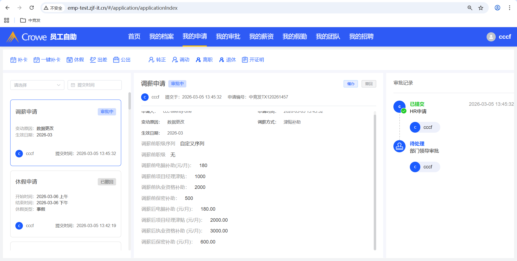Select the 转正 person icon
Image resolution: width=517 pixels, height=261 pixels.
[151, 60]
